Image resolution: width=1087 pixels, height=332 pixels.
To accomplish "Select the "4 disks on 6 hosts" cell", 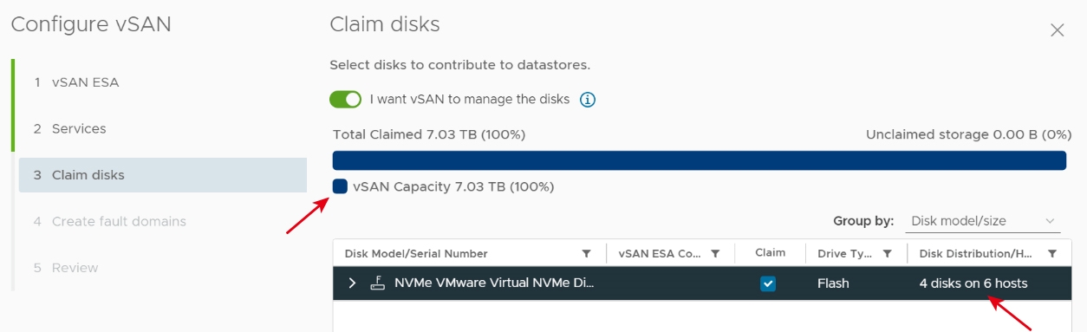I will pyautogui.click(x=973, y=283).
